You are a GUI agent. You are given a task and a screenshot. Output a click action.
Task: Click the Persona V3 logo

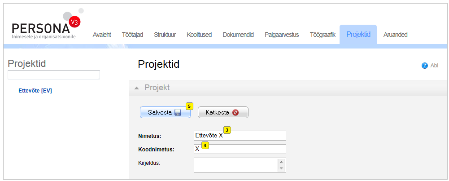coord(46,24)
